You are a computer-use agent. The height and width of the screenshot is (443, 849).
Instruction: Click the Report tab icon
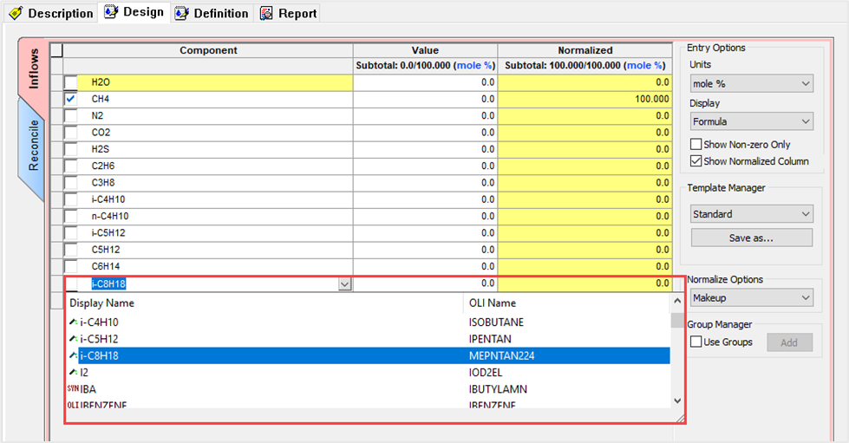pos(266,13)
